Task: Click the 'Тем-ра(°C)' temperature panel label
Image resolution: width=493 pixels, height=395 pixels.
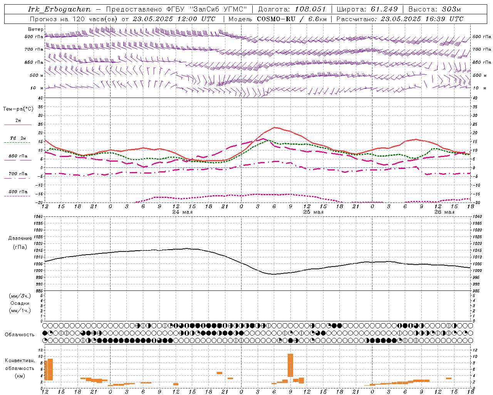Action: [x=18, y=109]
